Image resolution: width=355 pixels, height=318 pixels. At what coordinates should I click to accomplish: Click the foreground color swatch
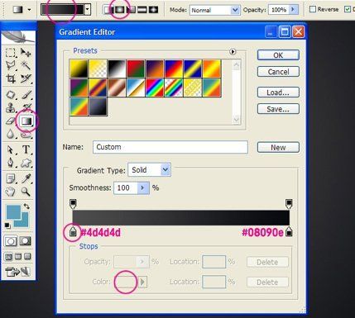(x=12, y=212)
